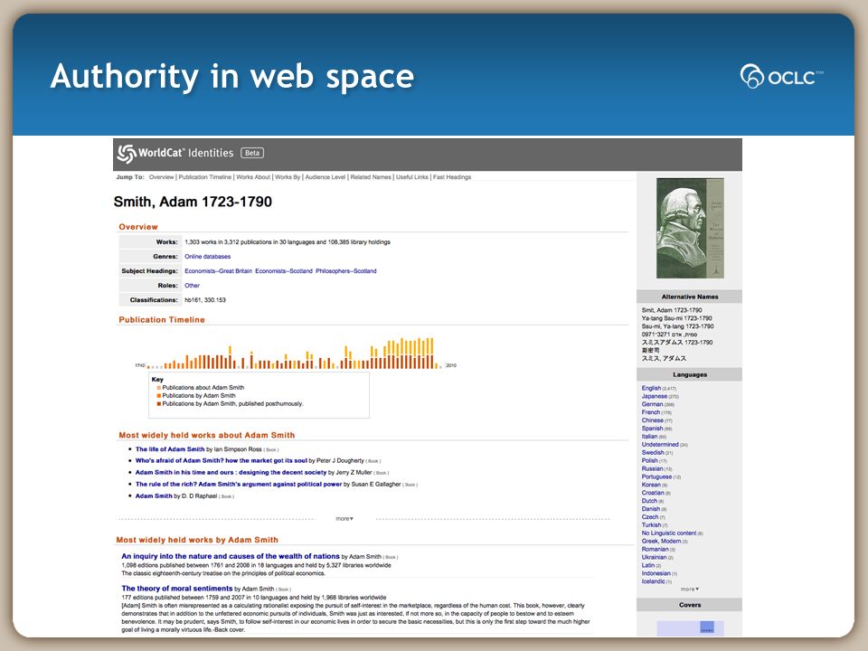Select German language filter
Viewport: 868px width, 651px height.
(x=652, y=404)
